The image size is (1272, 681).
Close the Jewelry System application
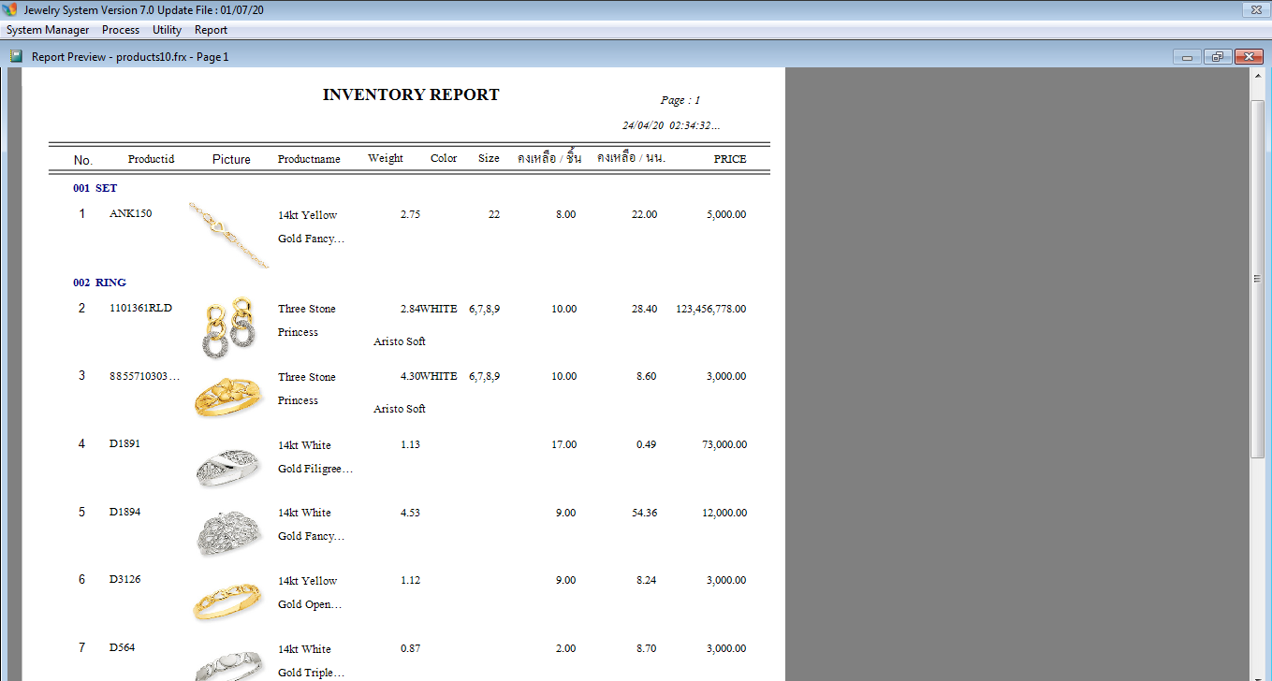(x=1255, y=9)
